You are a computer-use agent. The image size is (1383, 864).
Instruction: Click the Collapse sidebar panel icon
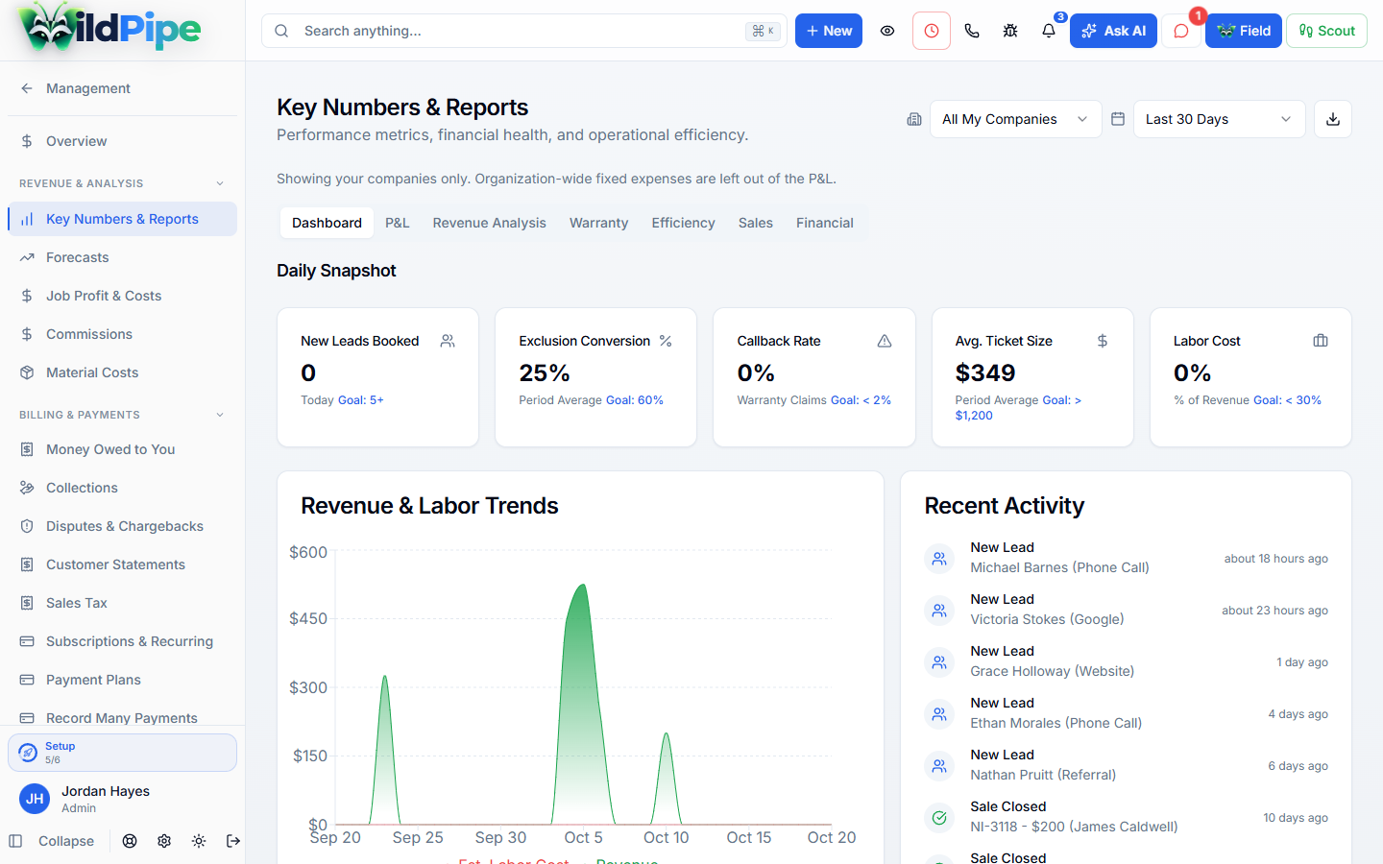click(x=15, y=841)
